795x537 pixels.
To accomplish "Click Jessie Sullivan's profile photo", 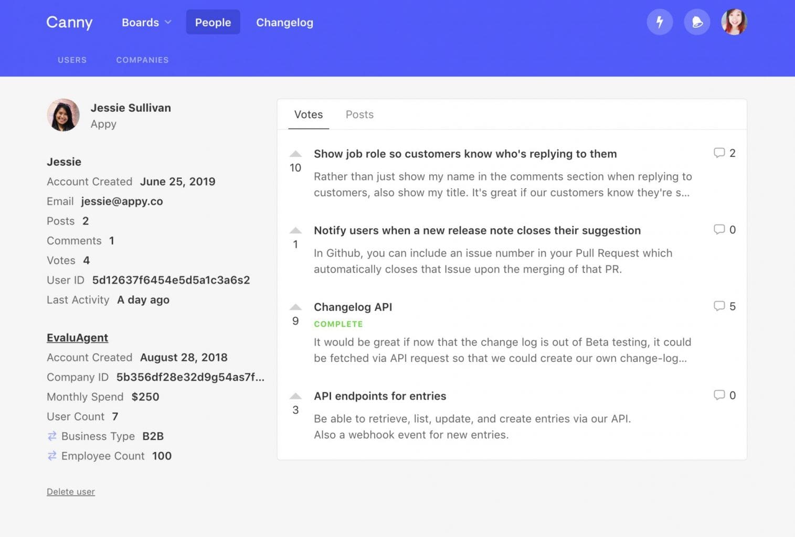I will point(63,115).
